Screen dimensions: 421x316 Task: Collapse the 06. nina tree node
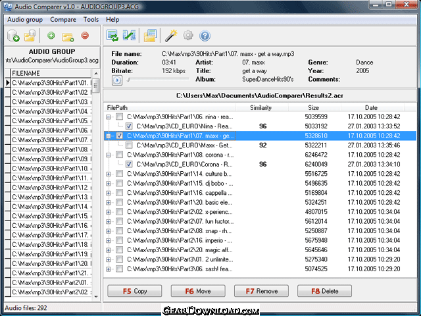point(108,117)
